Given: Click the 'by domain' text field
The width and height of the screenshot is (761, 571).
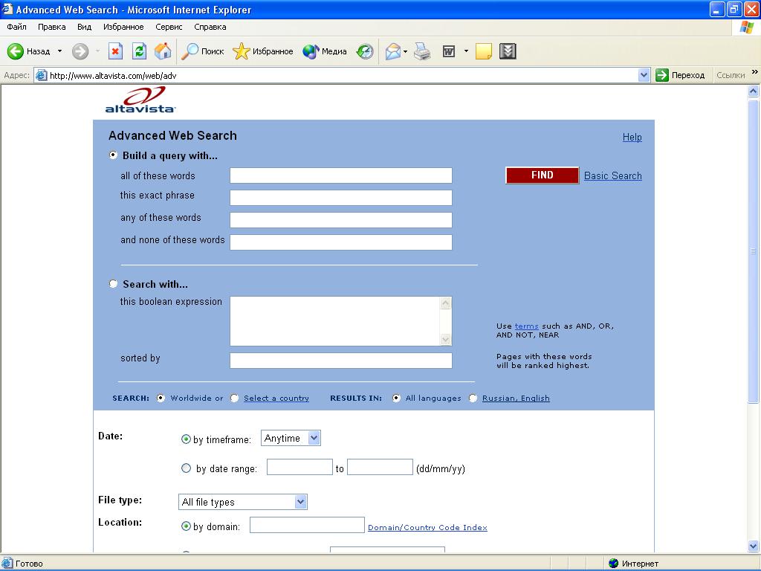Looking at the screenshot, I should click(x=307, y=525).
